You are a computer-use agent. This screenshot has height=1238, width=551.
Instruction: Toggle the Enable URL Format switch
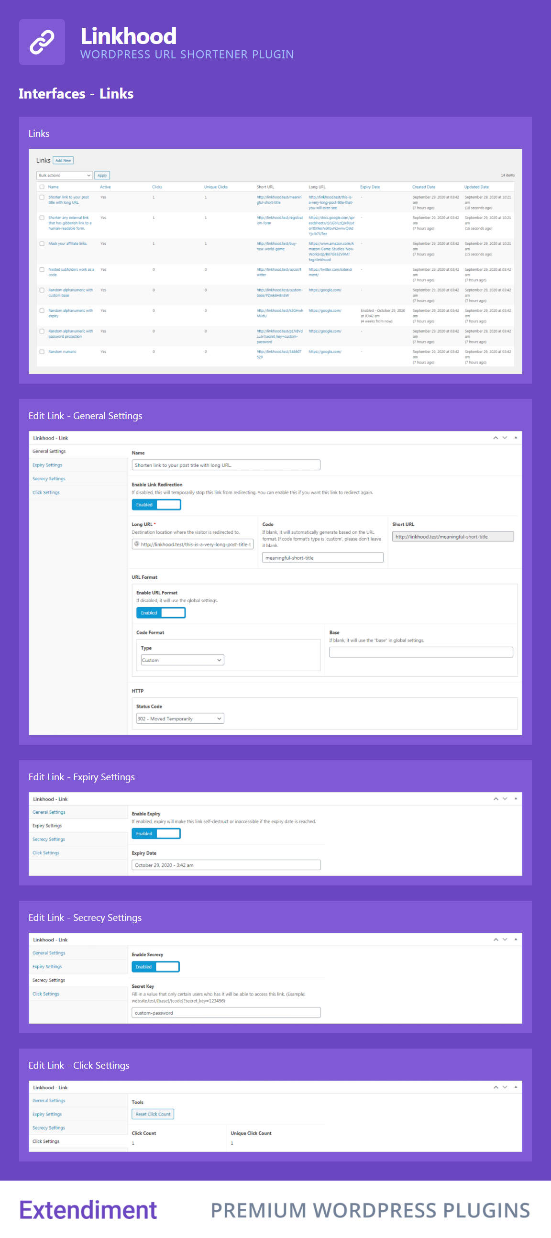161,613
